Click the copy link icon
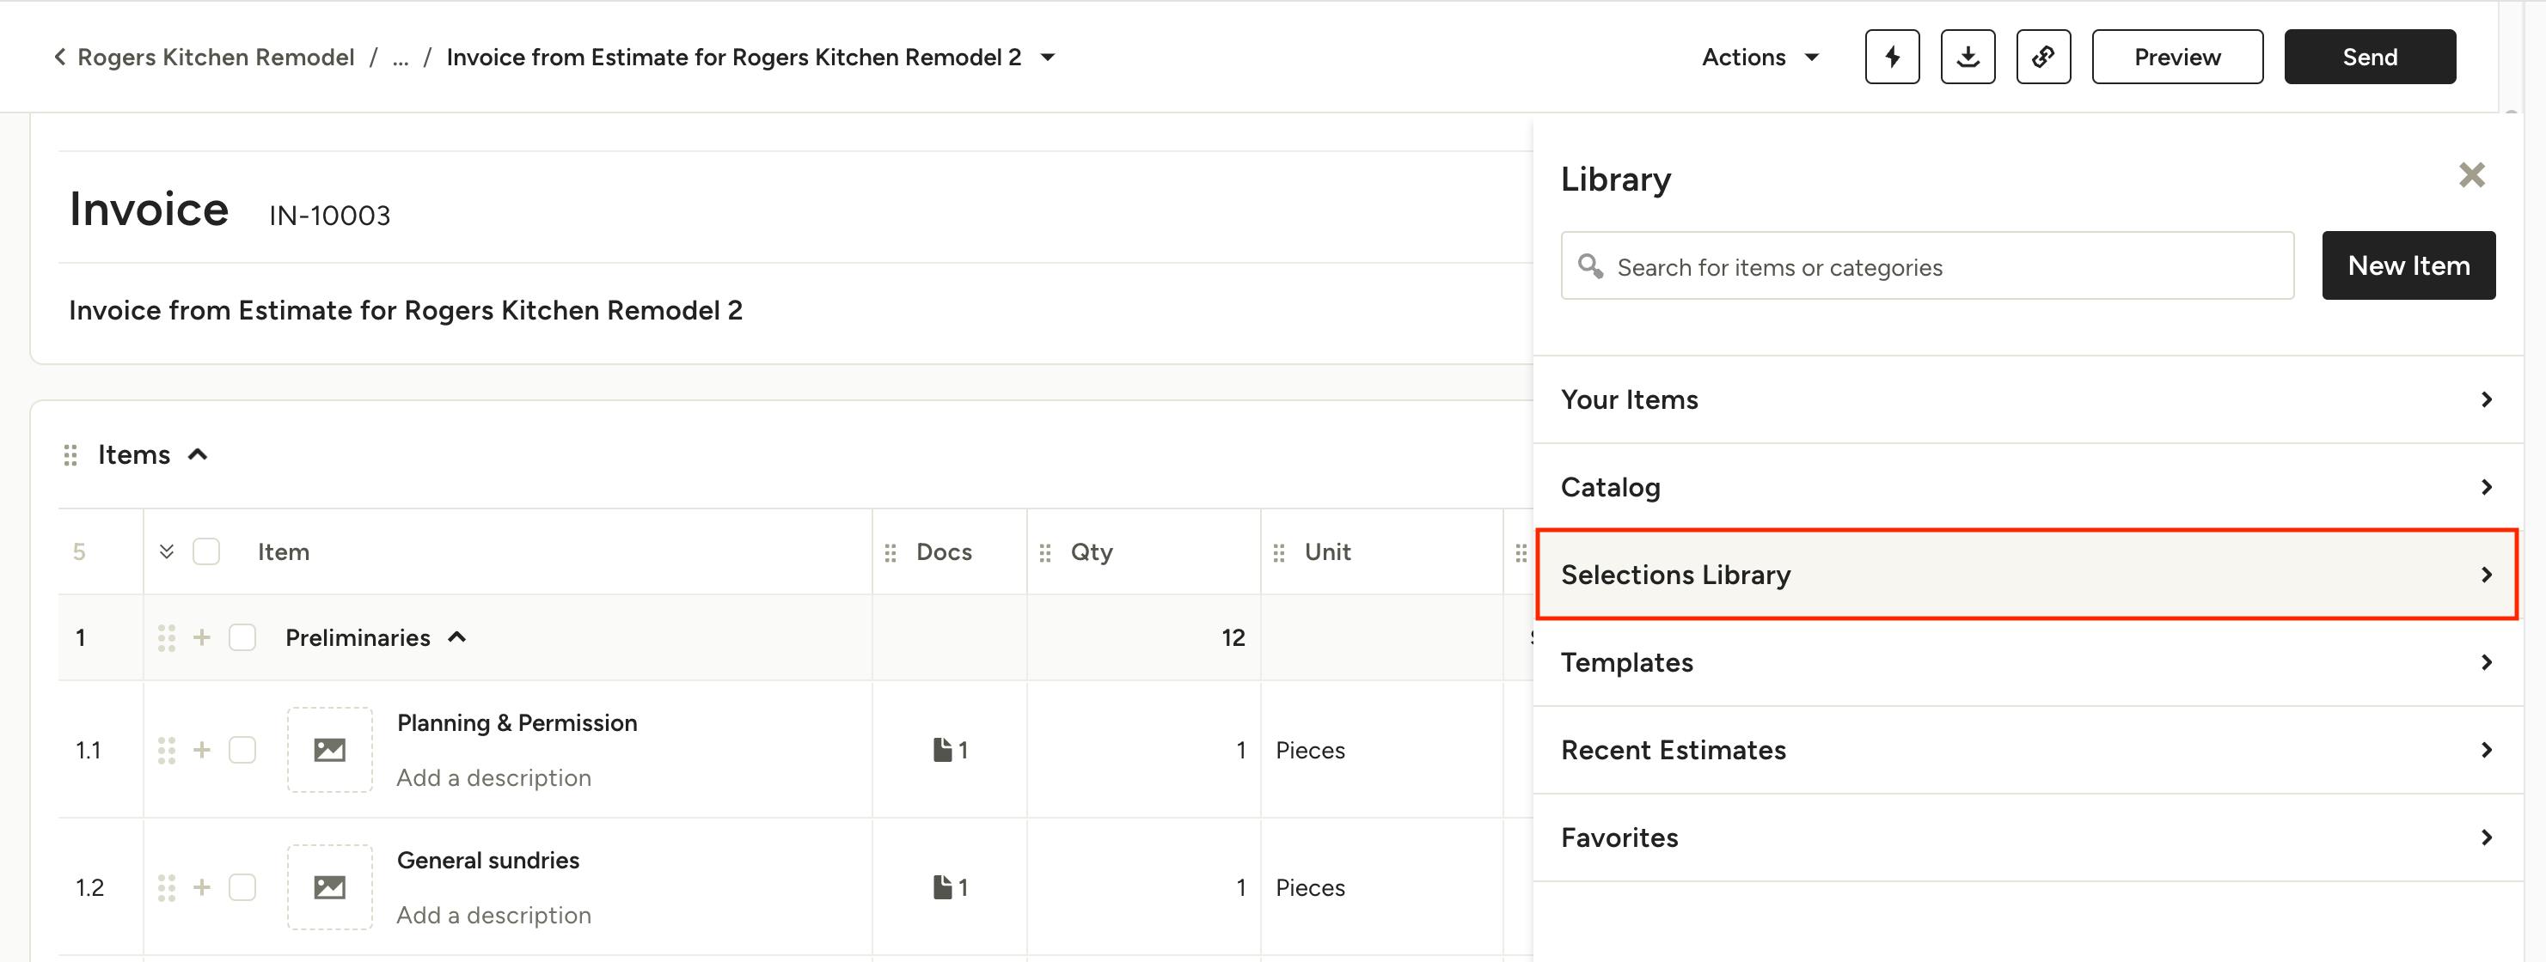Image resolution: width=2546 pixels, height=962 pixels. pyautogui.click(x=2043, y=58)
